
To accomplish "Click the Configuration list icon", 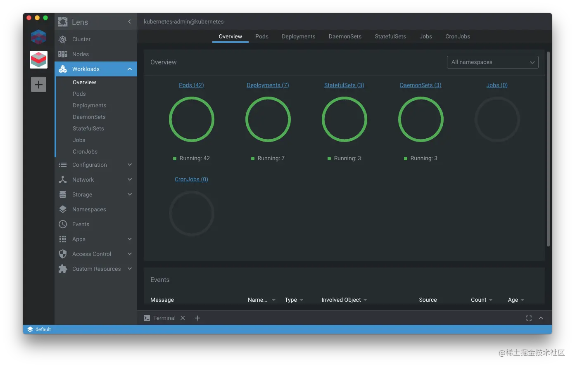I will [63, 165].
